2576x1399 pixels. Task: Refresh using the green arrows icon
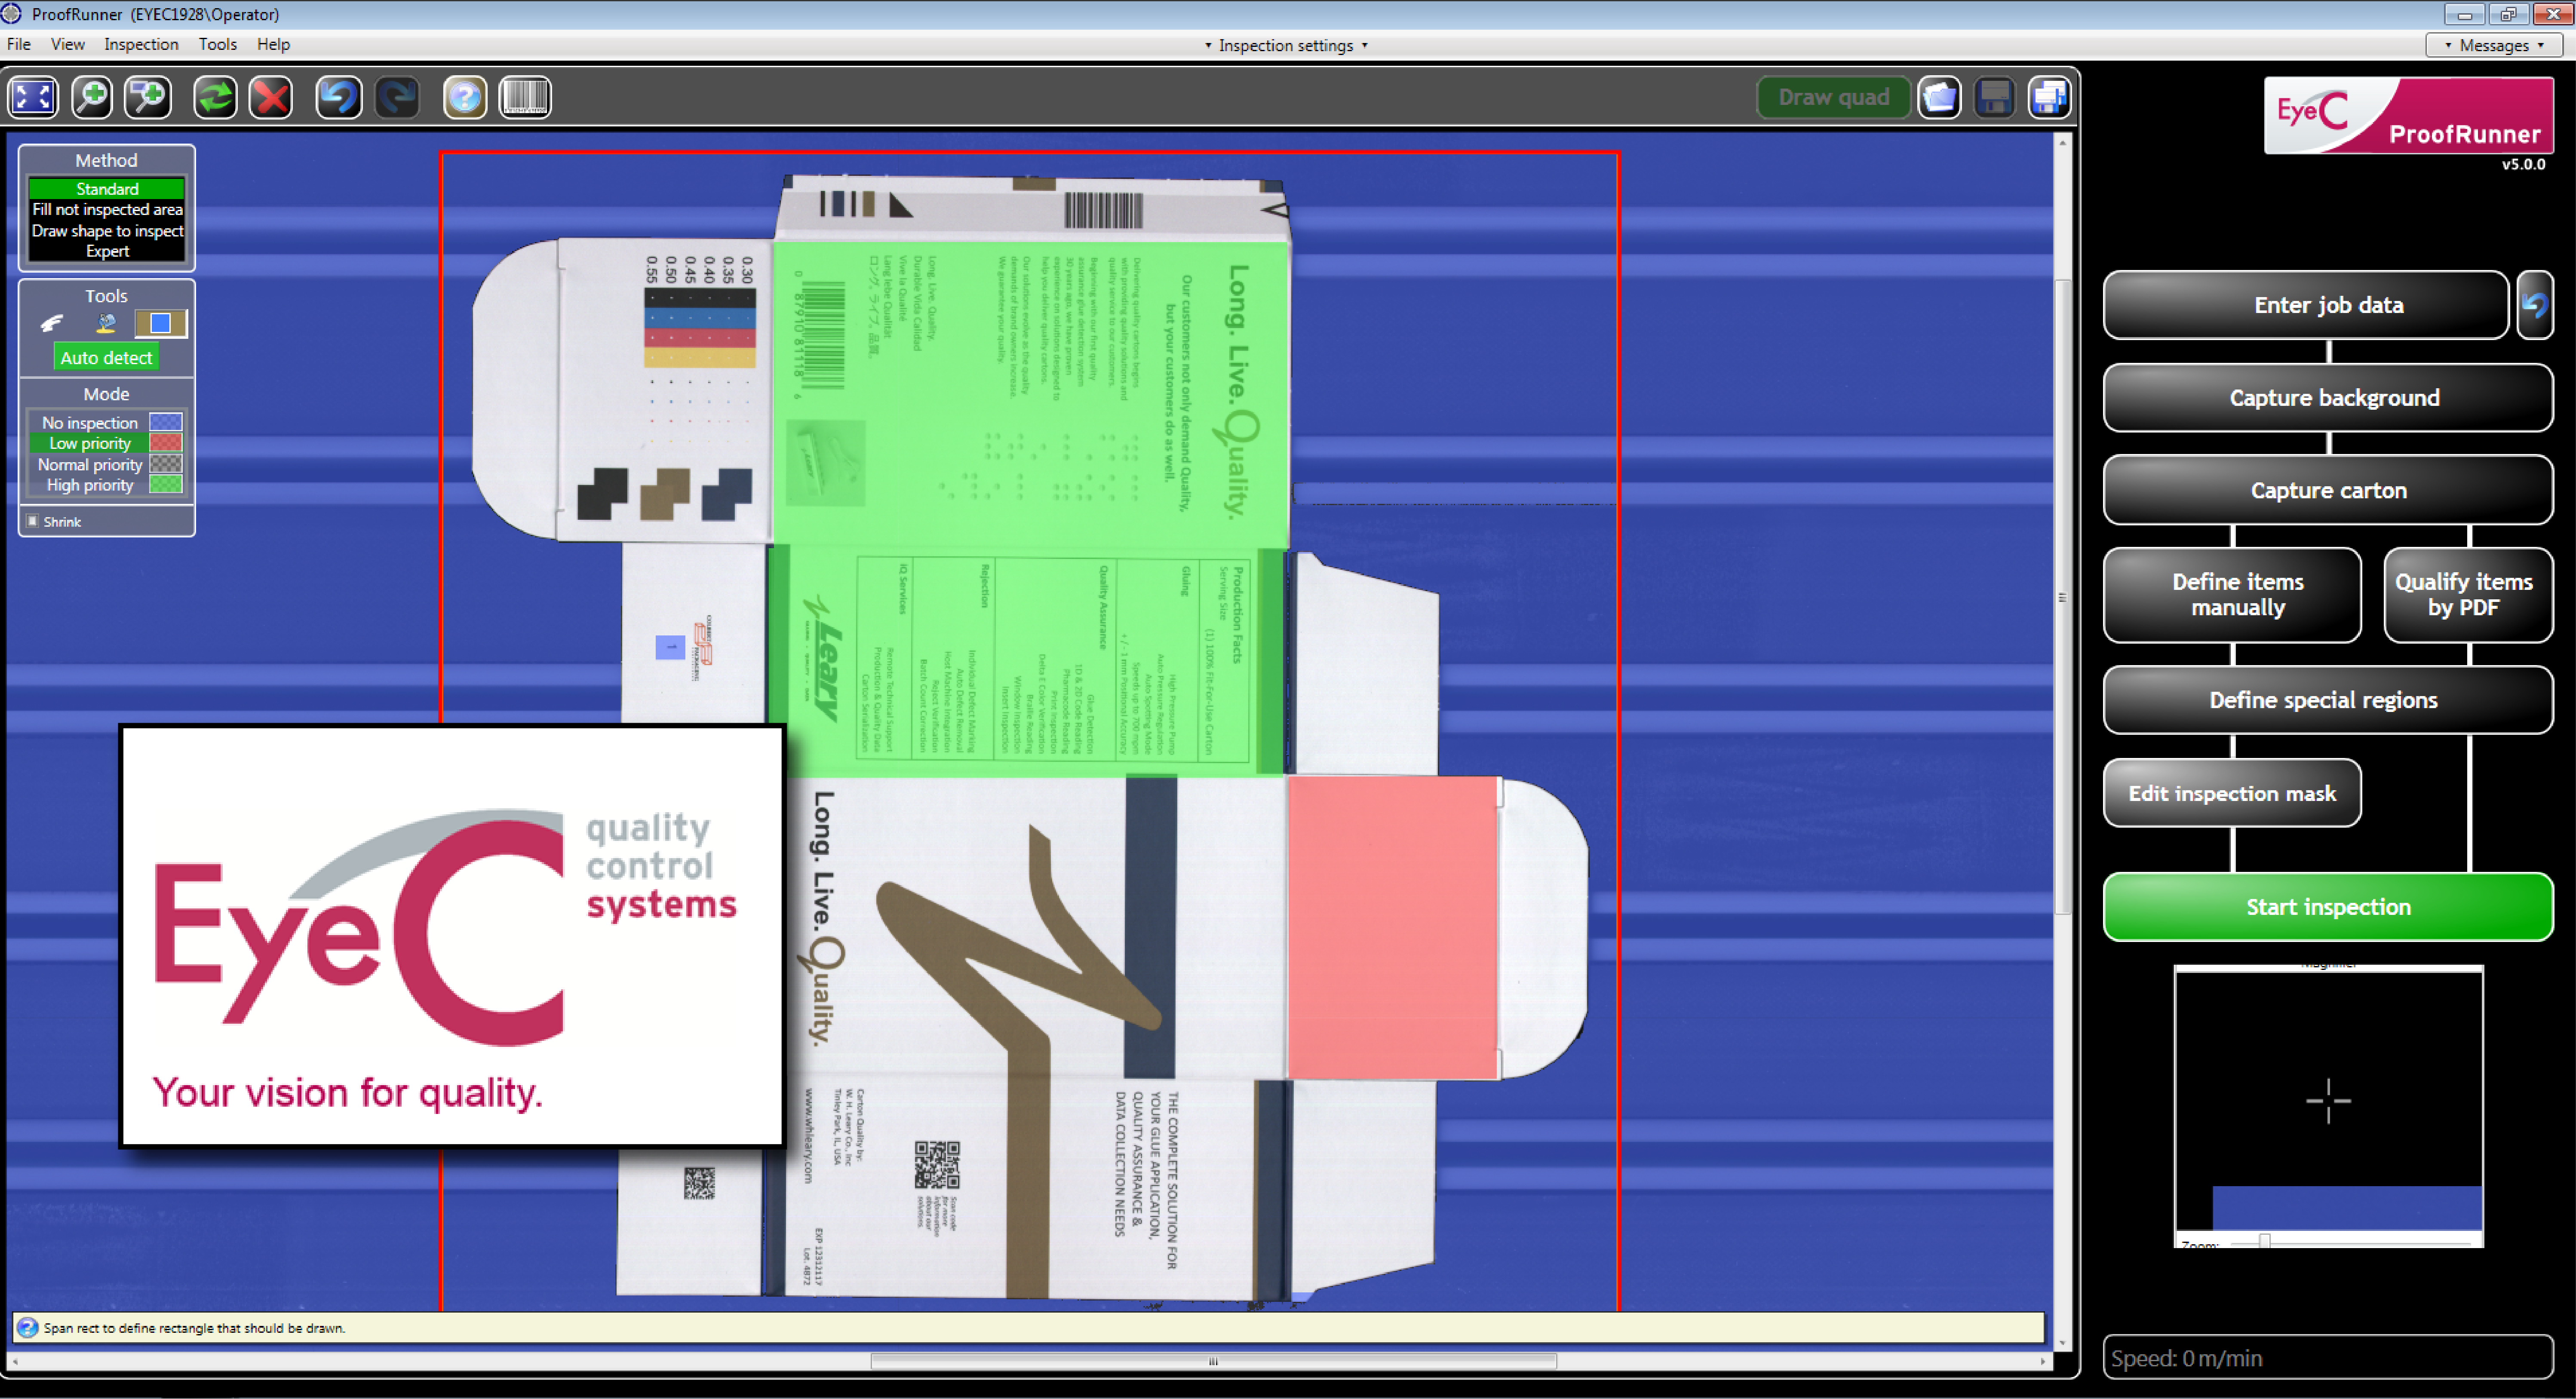click(x=214, y=97)
